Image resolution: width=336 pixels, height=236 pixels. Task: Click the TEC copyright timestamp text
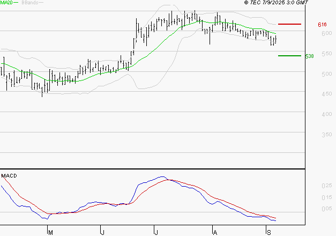[x=276, y=3]
